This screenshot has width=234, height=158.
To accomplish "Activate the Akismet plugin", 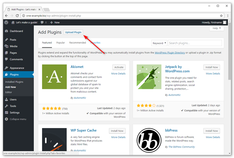I will [x=119, y=67].
